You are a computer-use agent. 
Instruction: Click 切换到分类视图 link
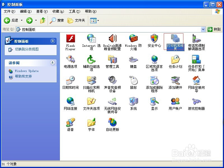27,49
